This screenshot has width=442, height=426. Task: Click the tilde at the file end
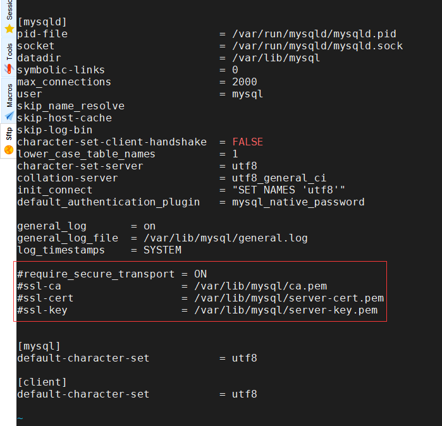point(20,418)
